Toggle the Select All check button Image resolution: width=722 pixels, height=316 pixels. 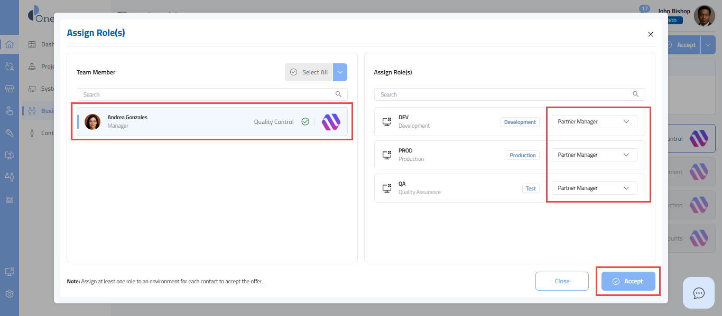pyautogui.click(x=309, y=72)
